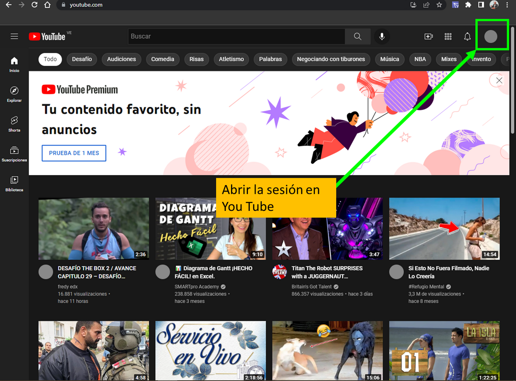This screenshot has height=381, width=516.
Task: Select Negociando con tiburones chip
Action: click(x=331, y=59)
